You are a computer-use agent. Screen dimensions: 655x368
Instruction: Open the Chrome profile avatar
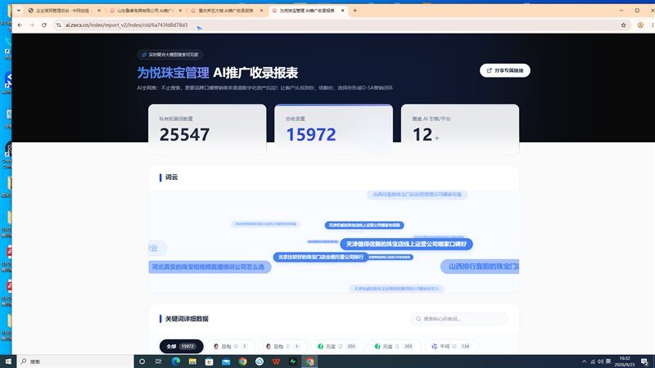(x=640, y=25)
